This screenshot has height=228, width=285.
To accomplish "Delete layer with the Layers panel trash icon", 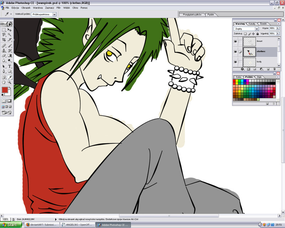I will point(274,69).
